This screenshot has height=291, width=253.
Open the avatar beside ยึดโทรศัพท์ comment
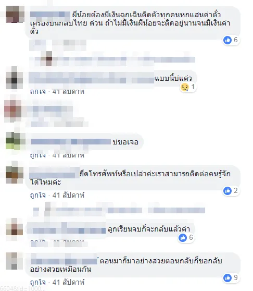[x=15, y=175]
